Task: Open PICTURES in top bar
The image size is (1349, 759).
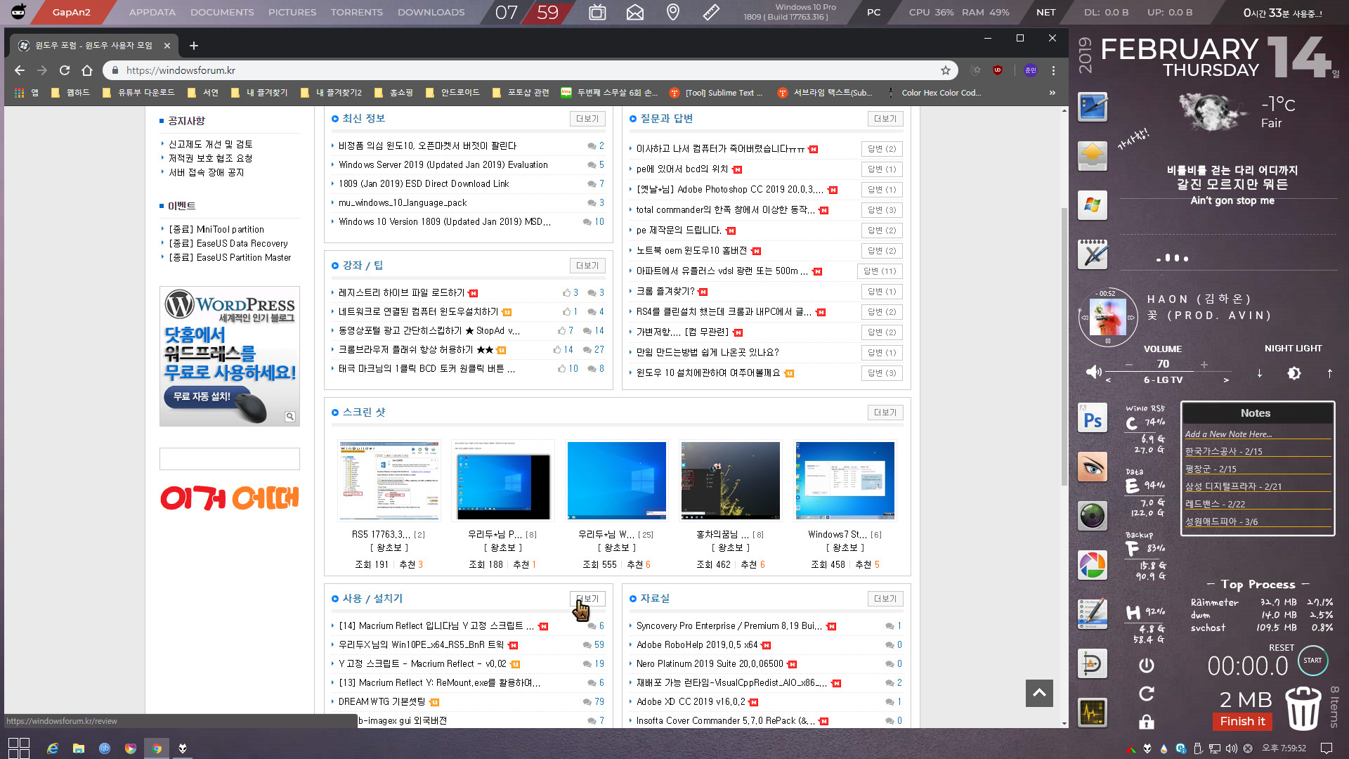Action: [292, 12]
